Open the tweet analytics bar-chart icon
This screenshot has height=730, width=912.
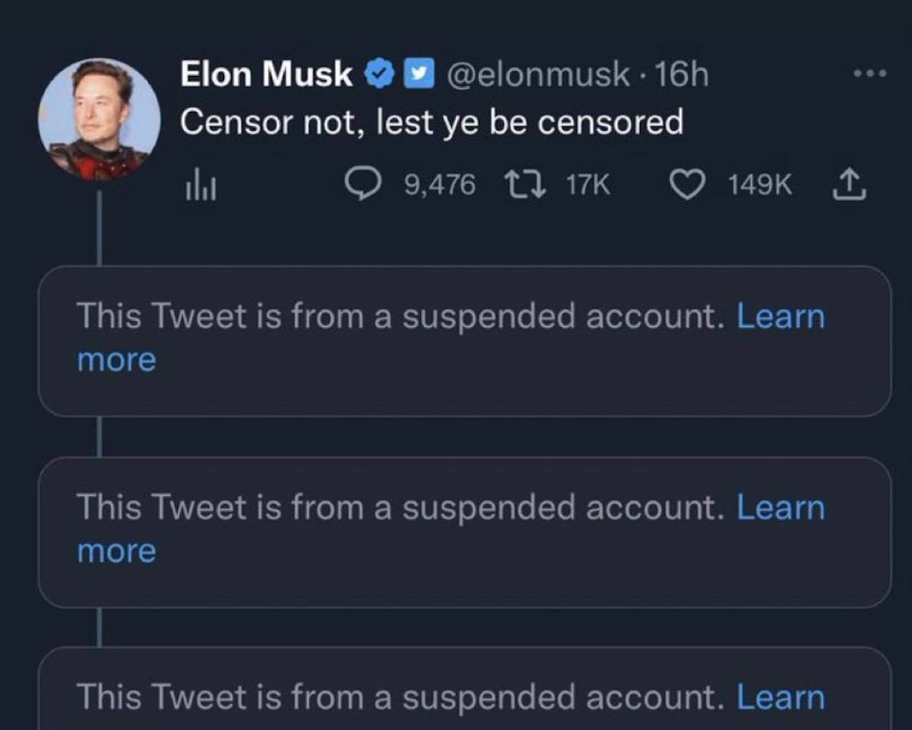click(201, 186)
